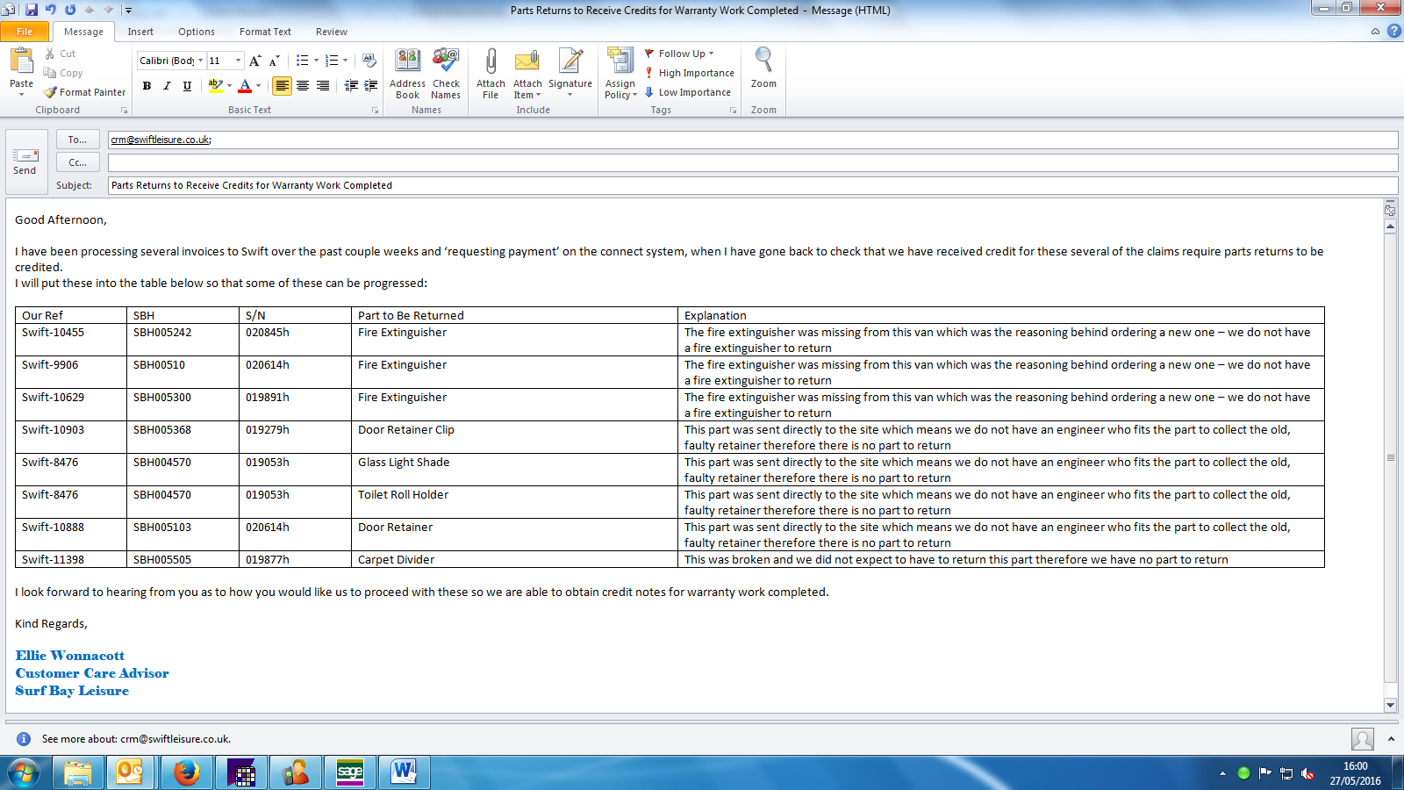Open the Clipboard dialog launcher
The image size is (1404, 790).
(x=124, y=111)
